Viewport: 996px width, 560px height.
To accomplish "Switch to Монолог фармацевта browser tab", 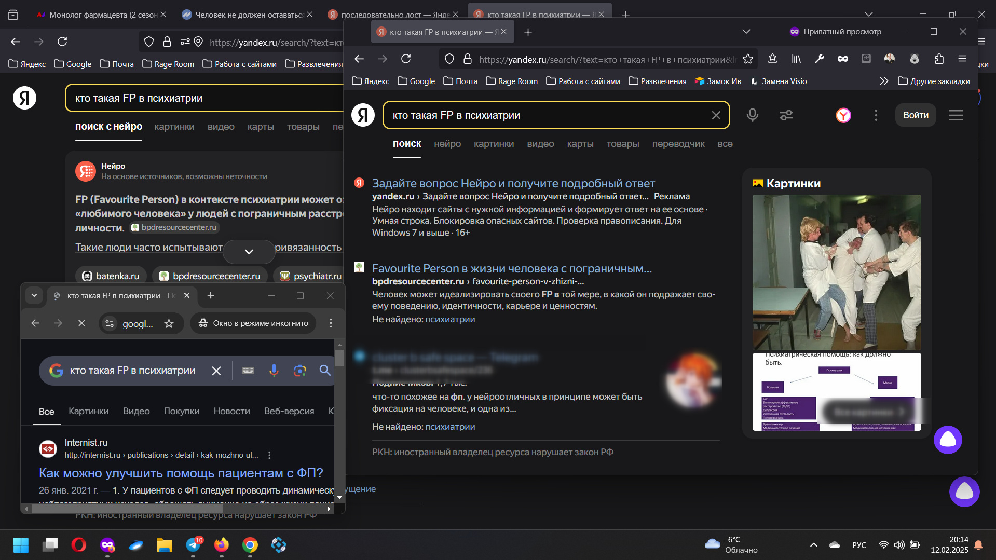I will (x=102, y=15).
